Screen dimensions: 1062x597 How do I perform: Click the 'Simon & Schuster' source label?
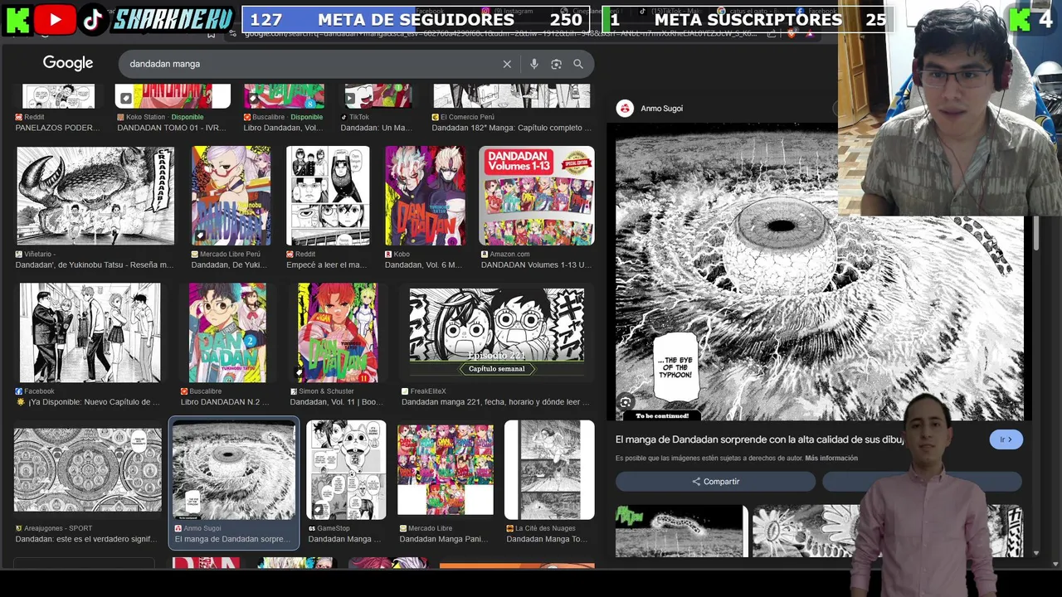(x=326, y=391)
